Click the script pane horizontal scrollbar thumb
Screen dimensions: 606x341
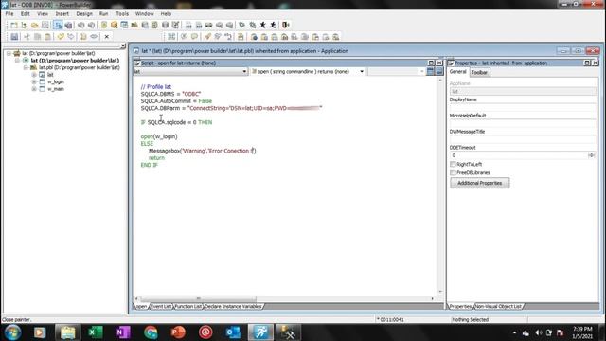tap(198, 299)
